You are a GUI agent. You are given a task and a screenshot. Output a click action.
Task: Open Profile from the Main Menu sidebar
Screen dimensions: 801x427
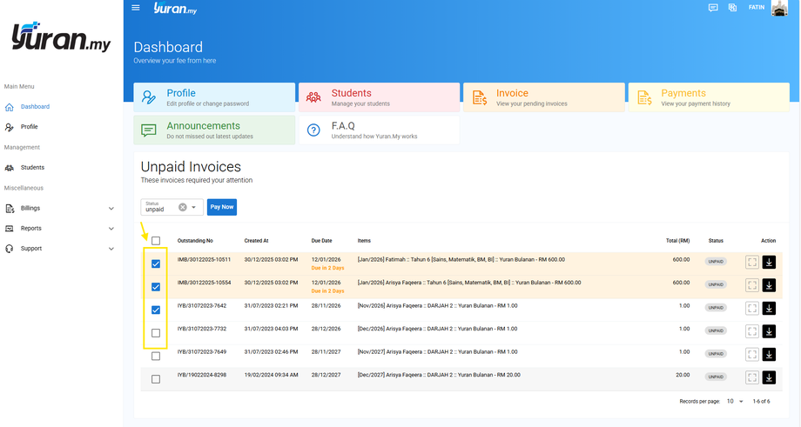pos(29,127)
